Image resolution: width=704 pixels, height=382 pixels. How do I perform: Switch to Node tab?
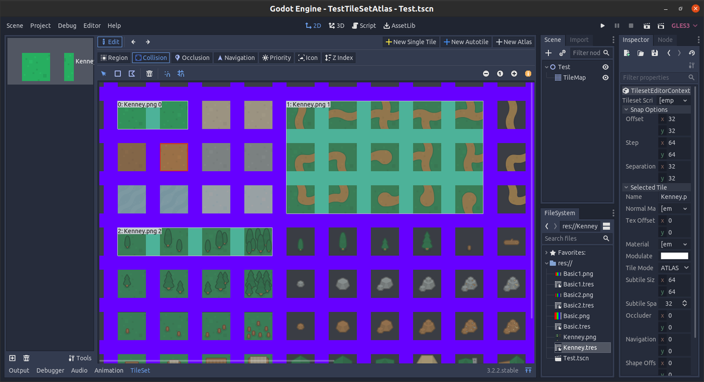[x=665, y=40]
